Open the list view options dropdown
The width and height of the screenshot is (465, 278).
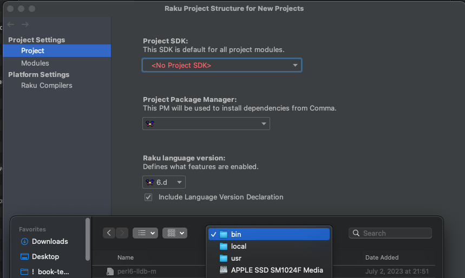tap(145, 233)
